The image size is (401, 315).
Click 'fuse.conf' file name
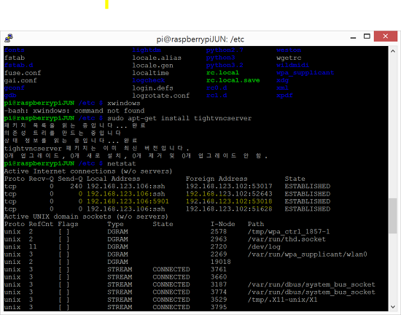(23, 73)
